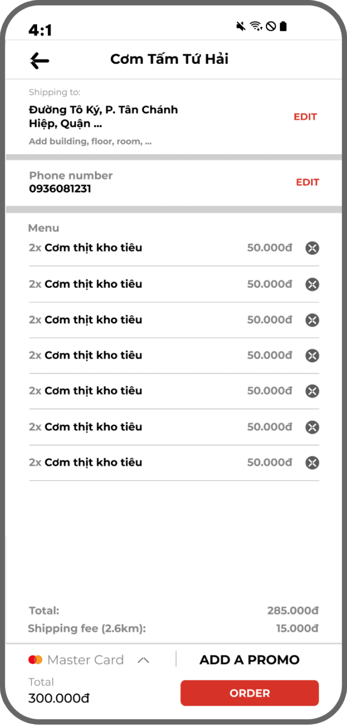Open the Master Card payment selector
Image resolution: width=347 pixels, height=725 pixels.
[x=85, y=660]
